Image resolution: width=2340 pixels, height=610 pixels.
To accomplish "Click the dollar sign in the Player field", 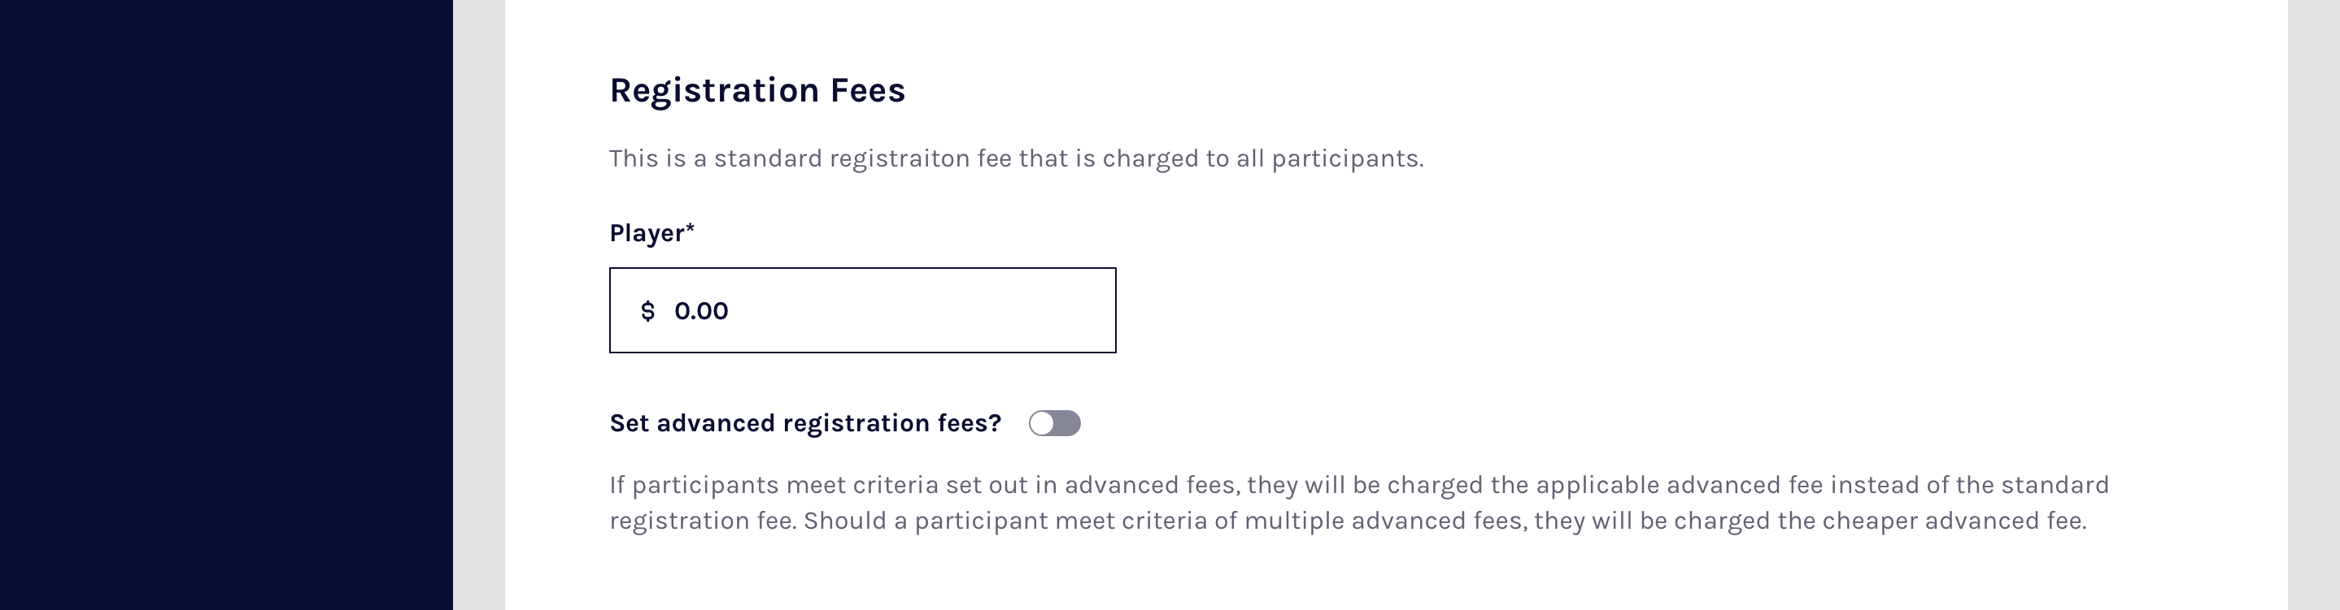I will tap(647, 311).
